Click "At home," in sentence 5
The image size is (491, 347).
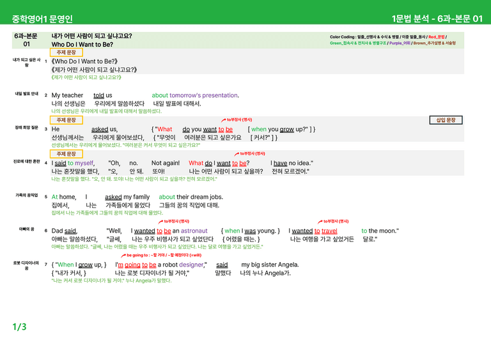[64, 197]
